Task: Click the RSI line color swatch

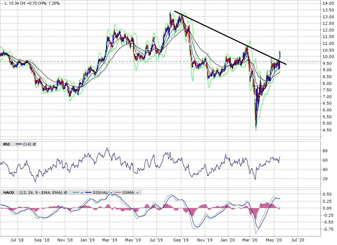Action: (x=19, y=144)
